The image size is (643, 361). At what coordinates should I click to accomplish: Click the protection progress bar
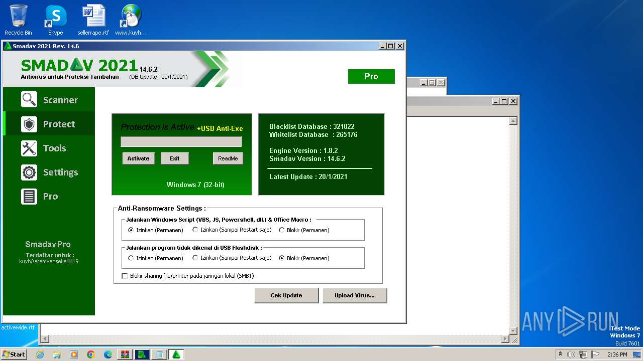[x=181, y=142]
